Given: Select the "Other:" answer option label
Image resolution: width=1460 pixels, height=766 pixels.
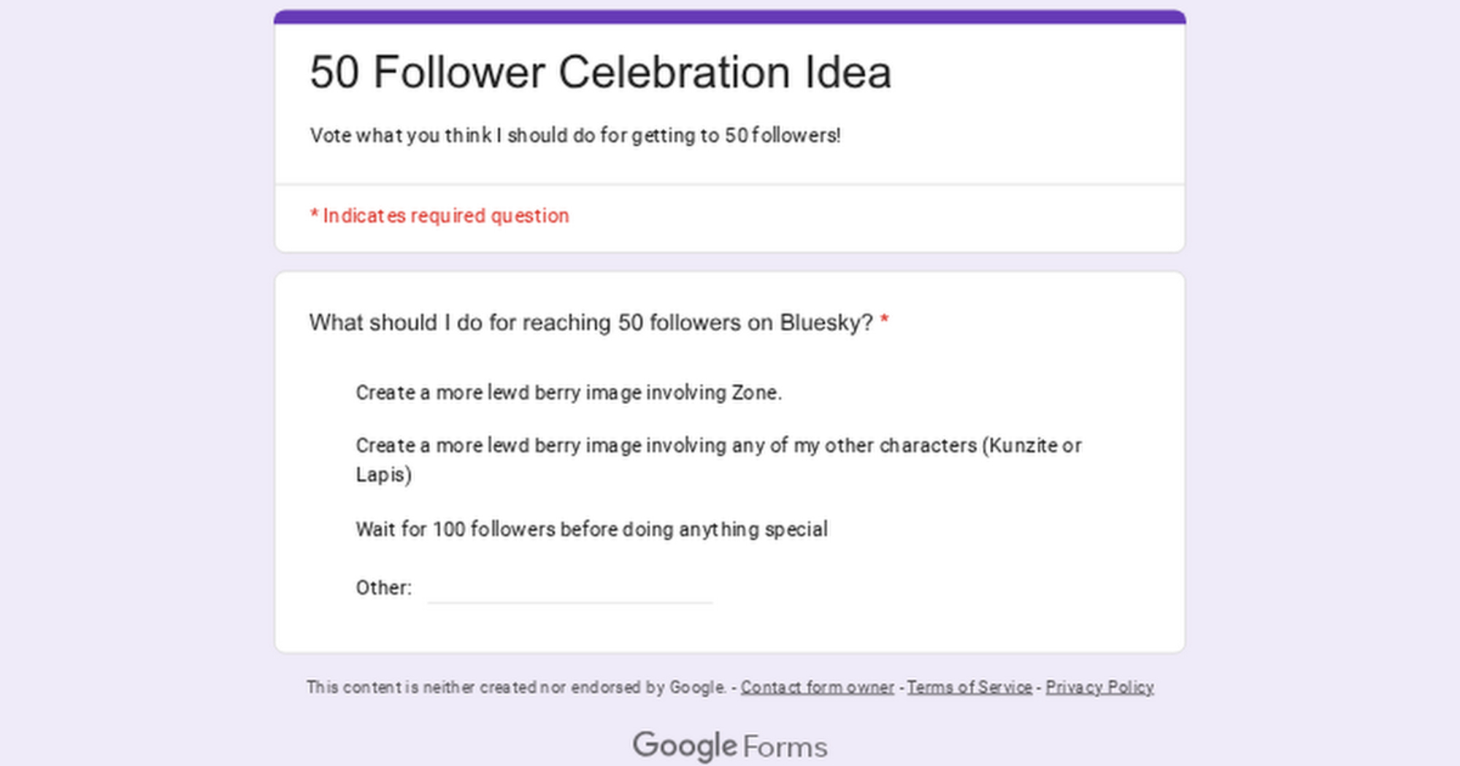Looking at the screenshot, I should tap(383, 587).
